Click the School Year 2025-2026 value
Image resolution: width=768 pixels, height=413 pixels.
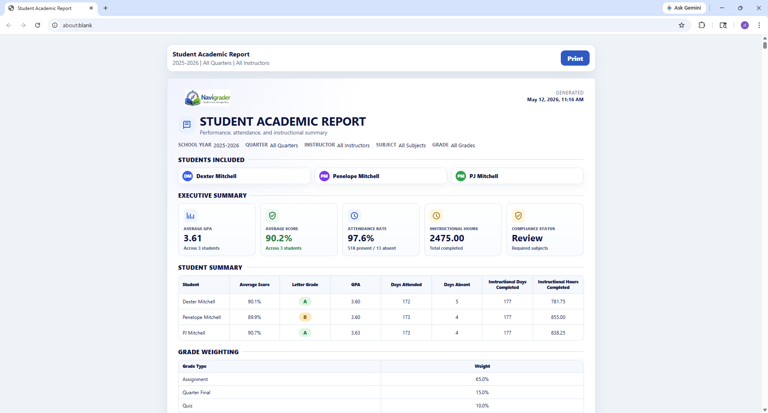(x=226, y=145)
